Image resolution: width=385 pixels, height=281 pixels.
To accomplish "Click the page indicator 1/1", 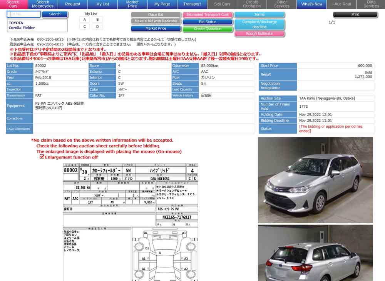I will (x=332, y=22).
